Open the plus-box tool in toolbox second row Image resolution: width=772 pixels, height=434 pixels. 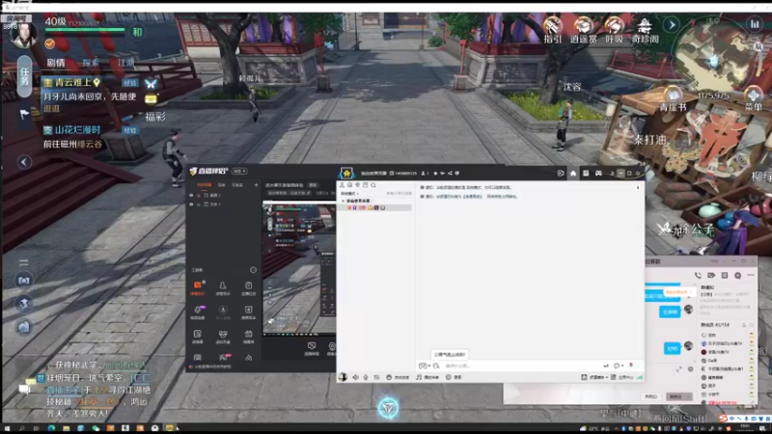(x=248, y=312)
